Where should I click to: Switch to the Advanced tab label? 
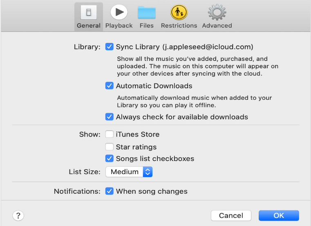click(217, 26)
